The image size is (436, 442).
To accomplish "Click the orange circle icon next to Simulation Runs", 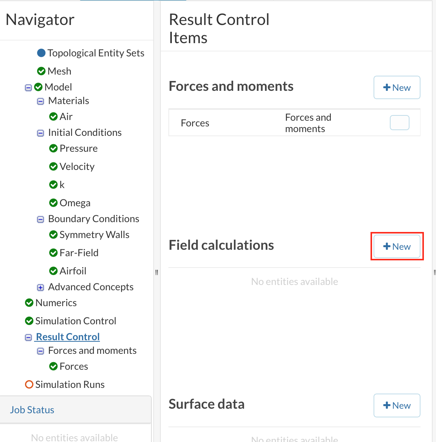I will [x=29, y=384].
